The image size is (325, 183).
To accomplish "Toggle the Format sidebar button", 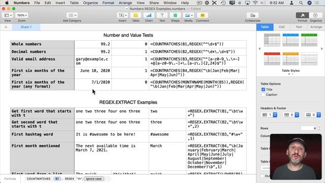I will click(303, 15).
